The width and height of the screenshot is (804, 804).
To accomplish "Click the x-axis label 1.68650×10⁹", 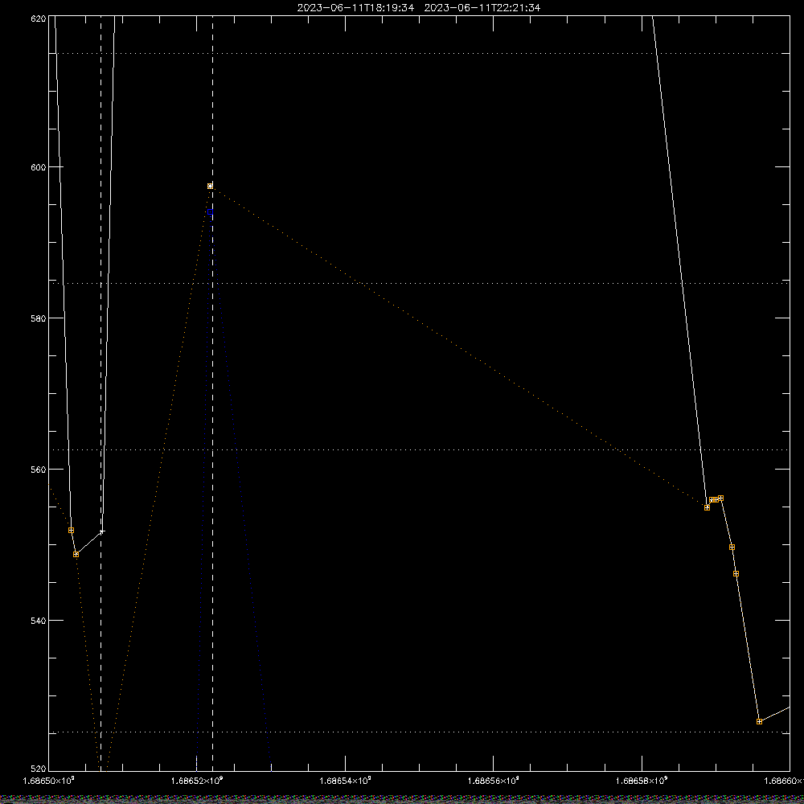I will click(49, 781).
